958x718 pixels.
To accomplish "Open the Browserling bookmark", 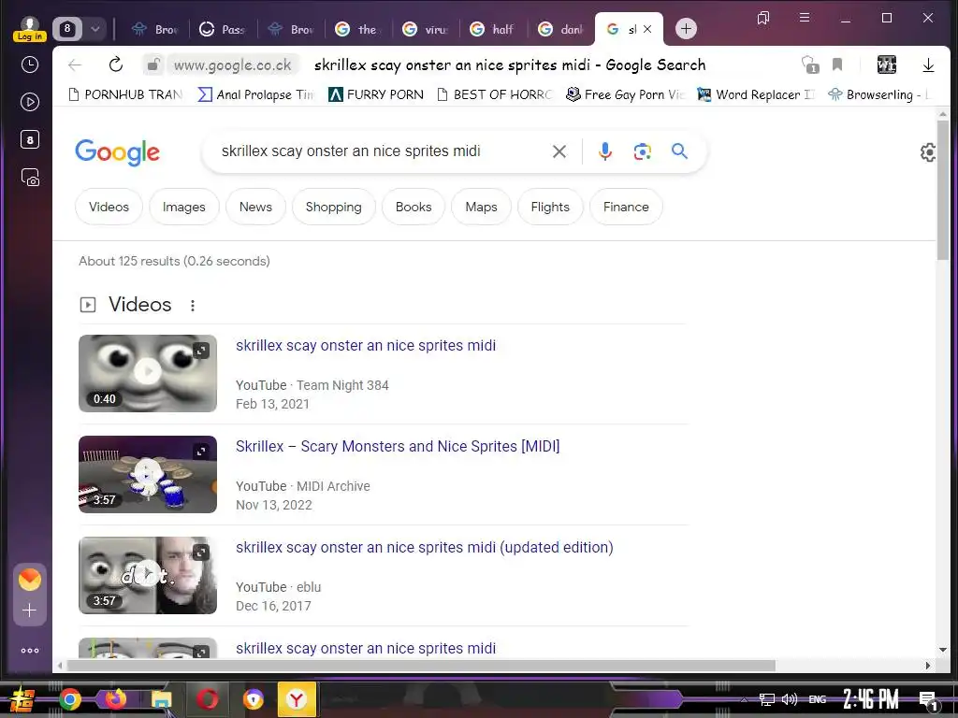I will click(x=879, y=94).
